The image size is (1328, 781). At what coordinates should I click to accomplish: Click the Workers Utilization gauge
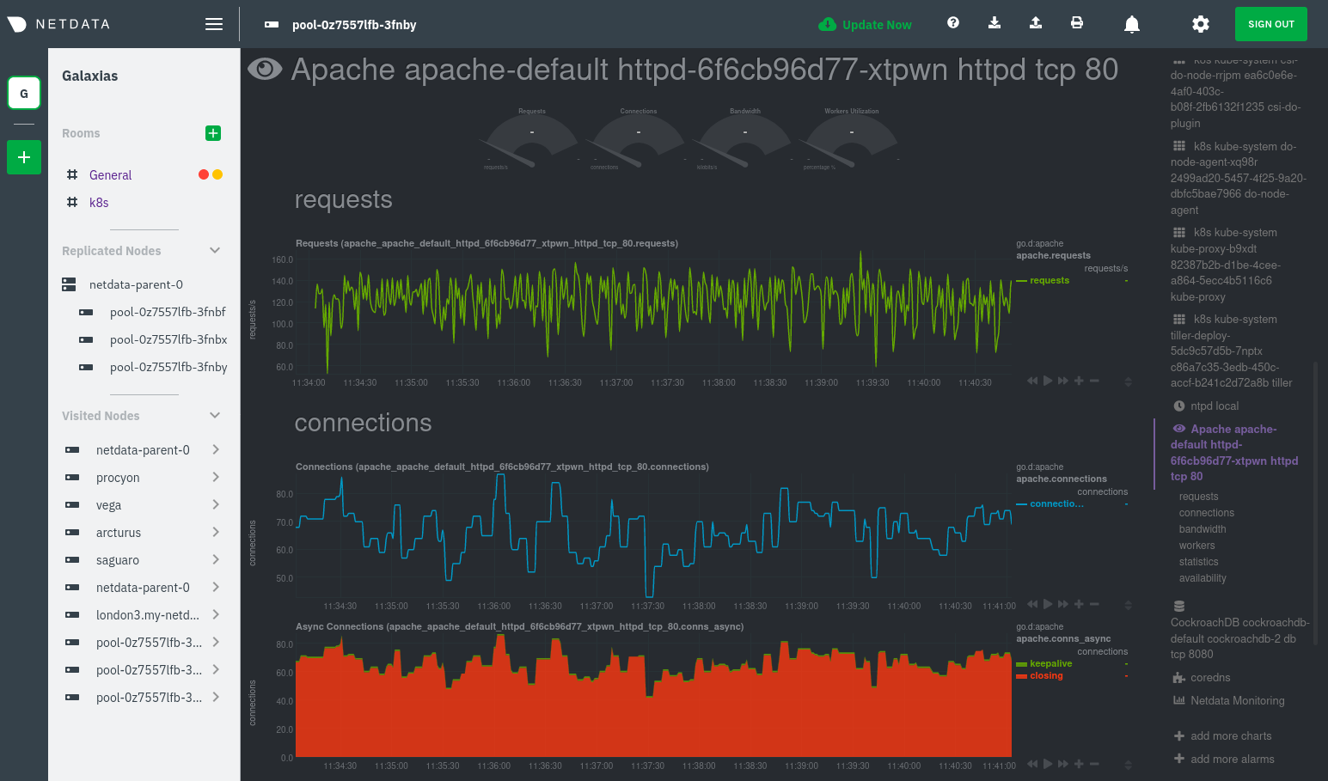coord(852,139)
